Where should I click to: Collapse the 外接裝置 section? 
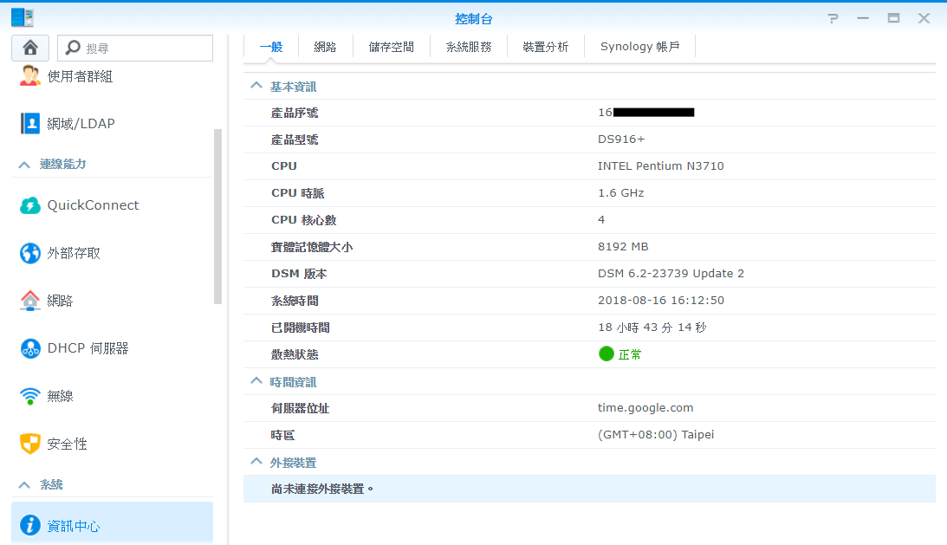pyautogui.click(x=256, y=462)
